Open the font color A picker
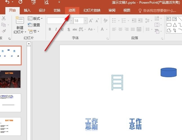182x140 pixels. (x=102, y=30)
